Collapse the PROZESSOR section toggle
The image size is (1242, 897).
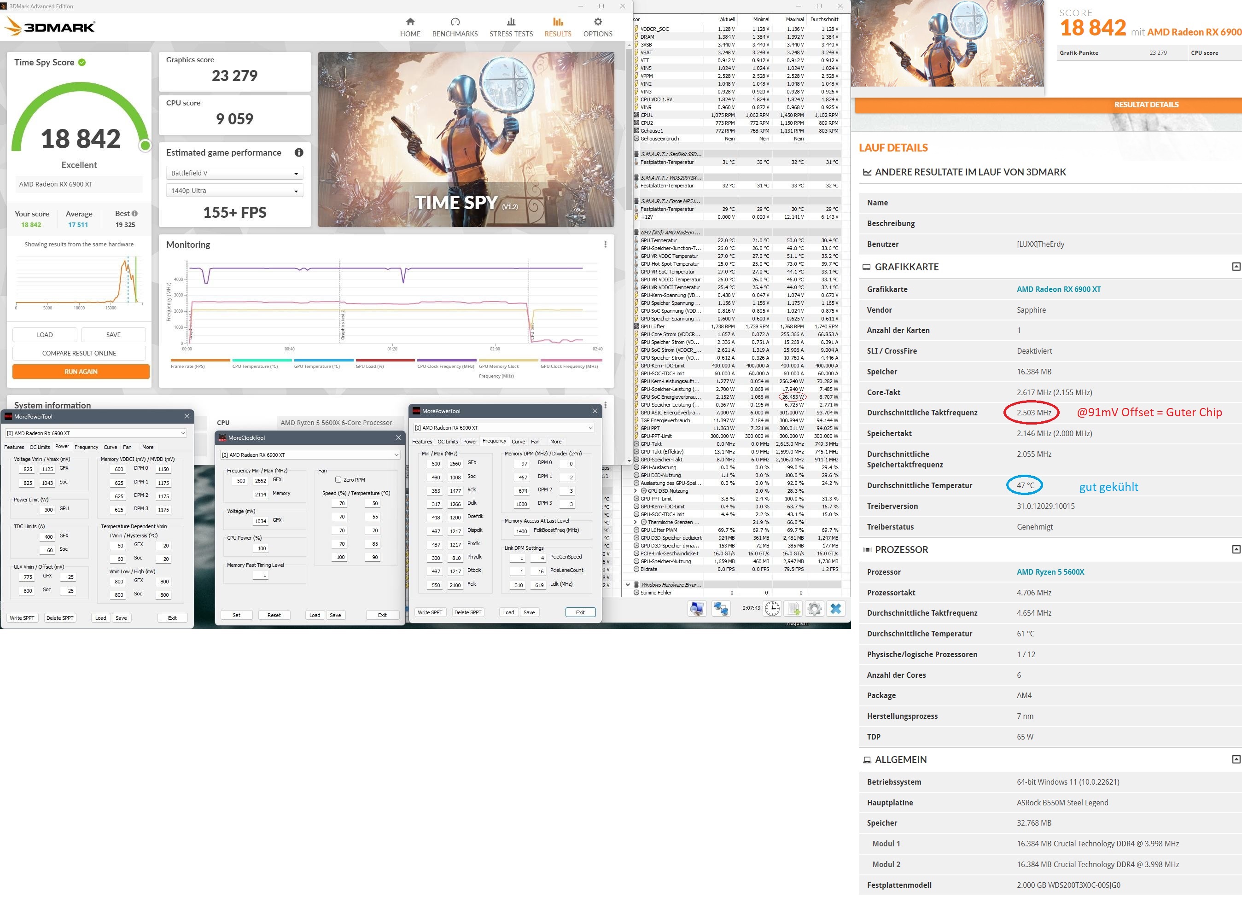[x=1236, y=549]
